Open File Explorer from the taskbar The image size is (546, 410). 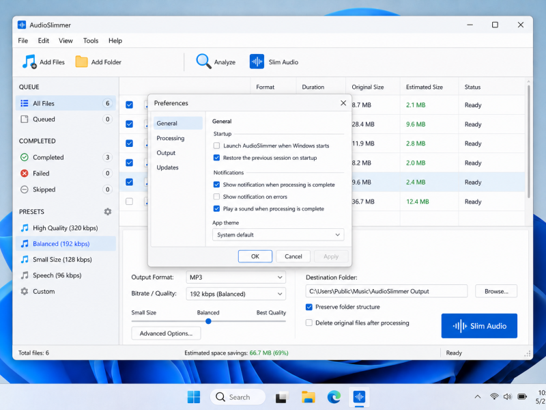pos(308,397)
